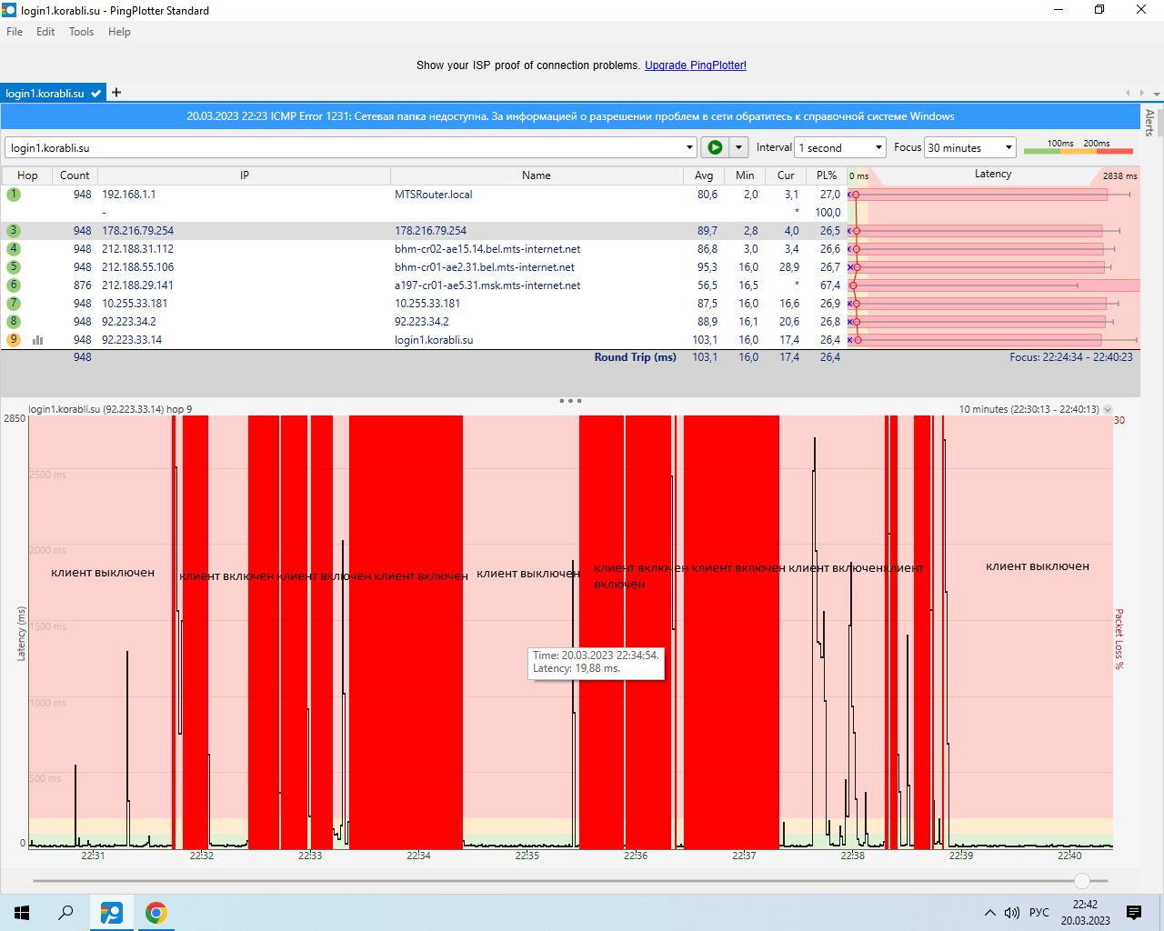This screenshot has width=1164, height=931.
Task: Open the Windows notification center icon
Action: point(1134,913)
